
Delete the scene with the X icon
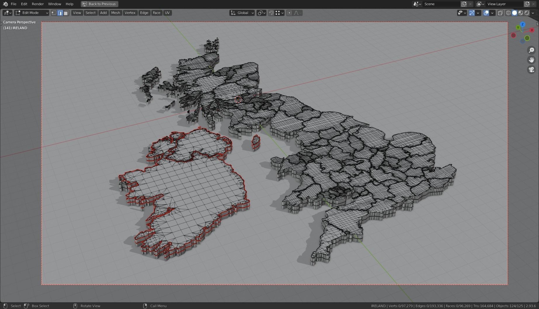click(x=470, y=4)
